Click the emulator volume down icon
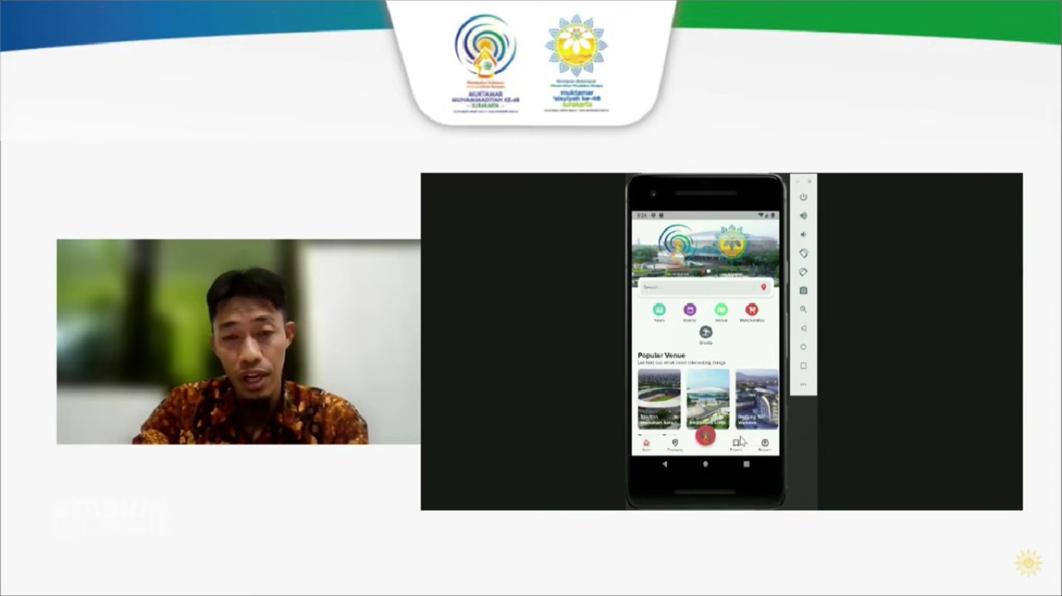 click(803, 235)
